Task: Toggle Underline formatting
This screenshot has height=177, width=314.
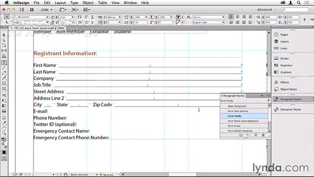Action: 92,17
